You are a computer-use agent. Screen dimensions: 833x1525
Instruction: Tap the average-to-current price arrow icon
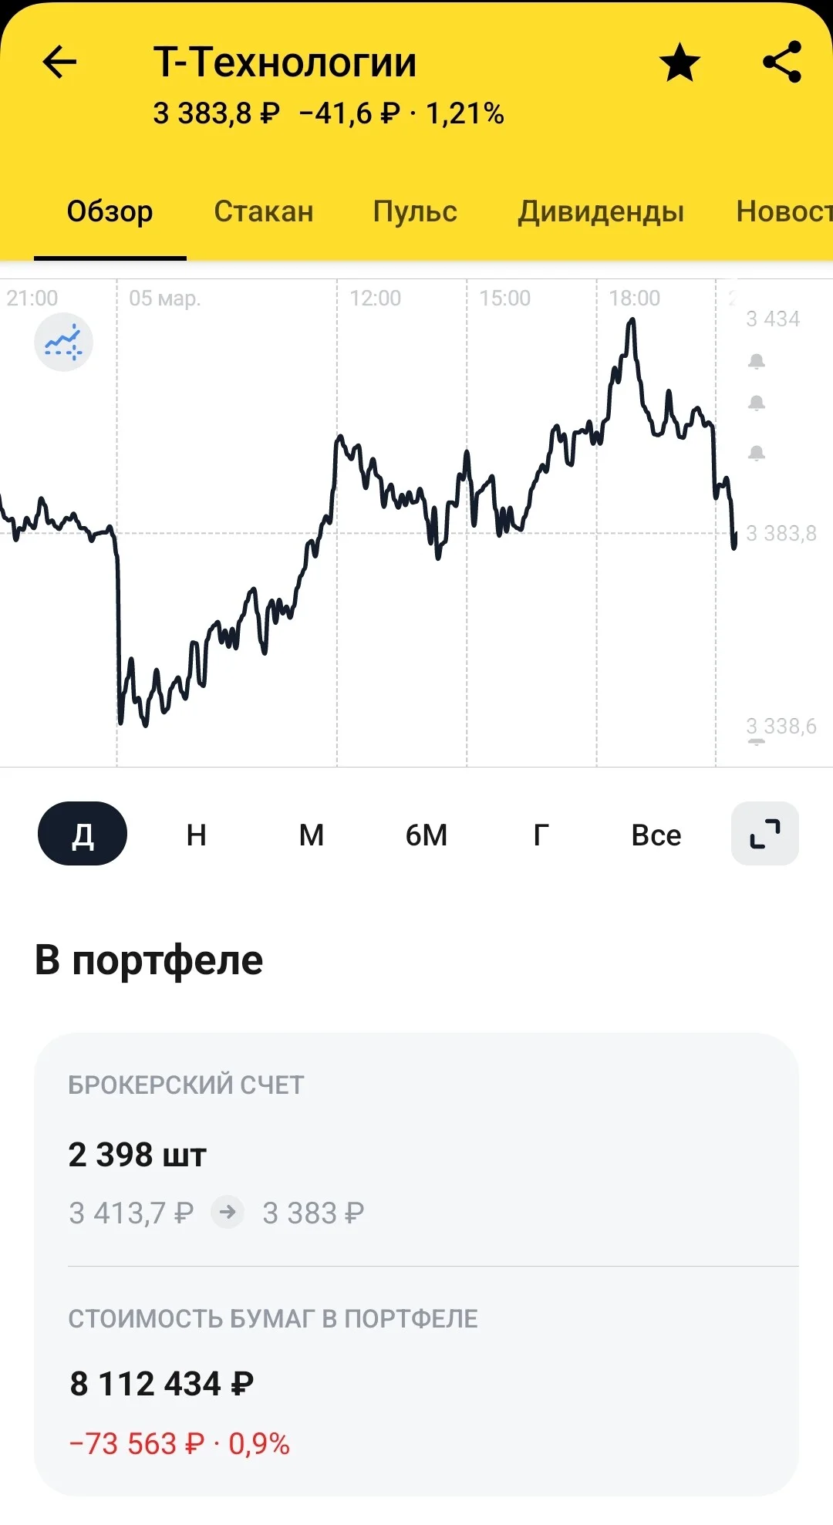228,1212
